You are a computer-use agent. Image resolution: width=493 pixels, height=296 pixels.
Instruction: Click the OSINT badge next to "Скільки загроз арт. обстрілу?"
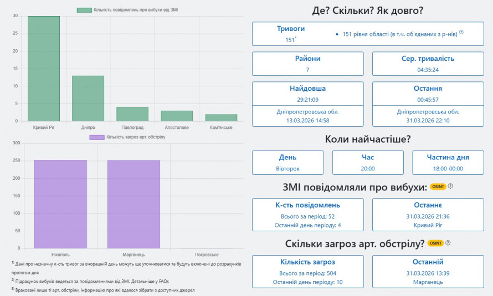click(436, 243)
